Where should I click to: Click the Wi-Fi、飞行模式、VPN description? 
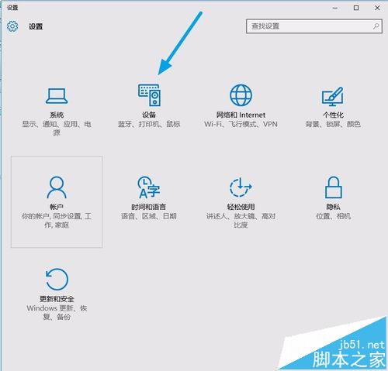pos(241,124)
